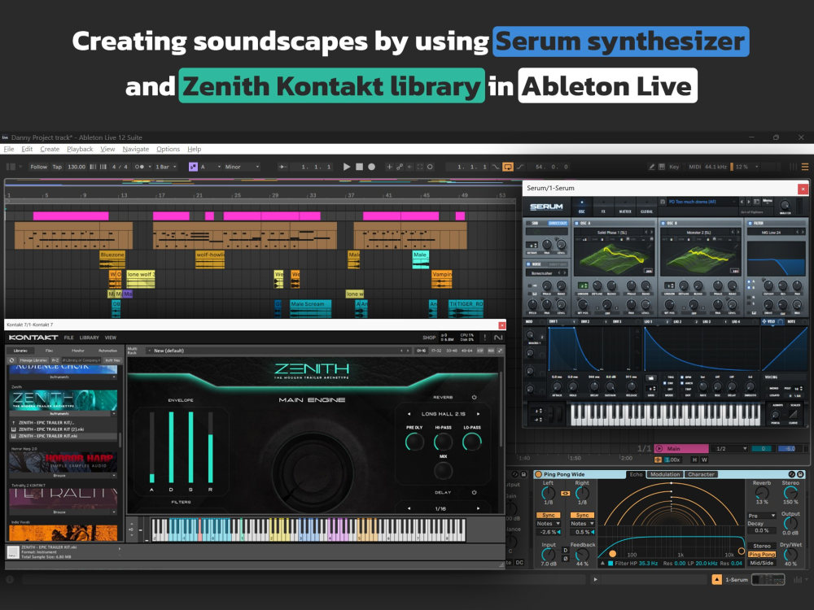
Task: Adjust the Zenith envelope Attack slider
Action: coord(151,447)
